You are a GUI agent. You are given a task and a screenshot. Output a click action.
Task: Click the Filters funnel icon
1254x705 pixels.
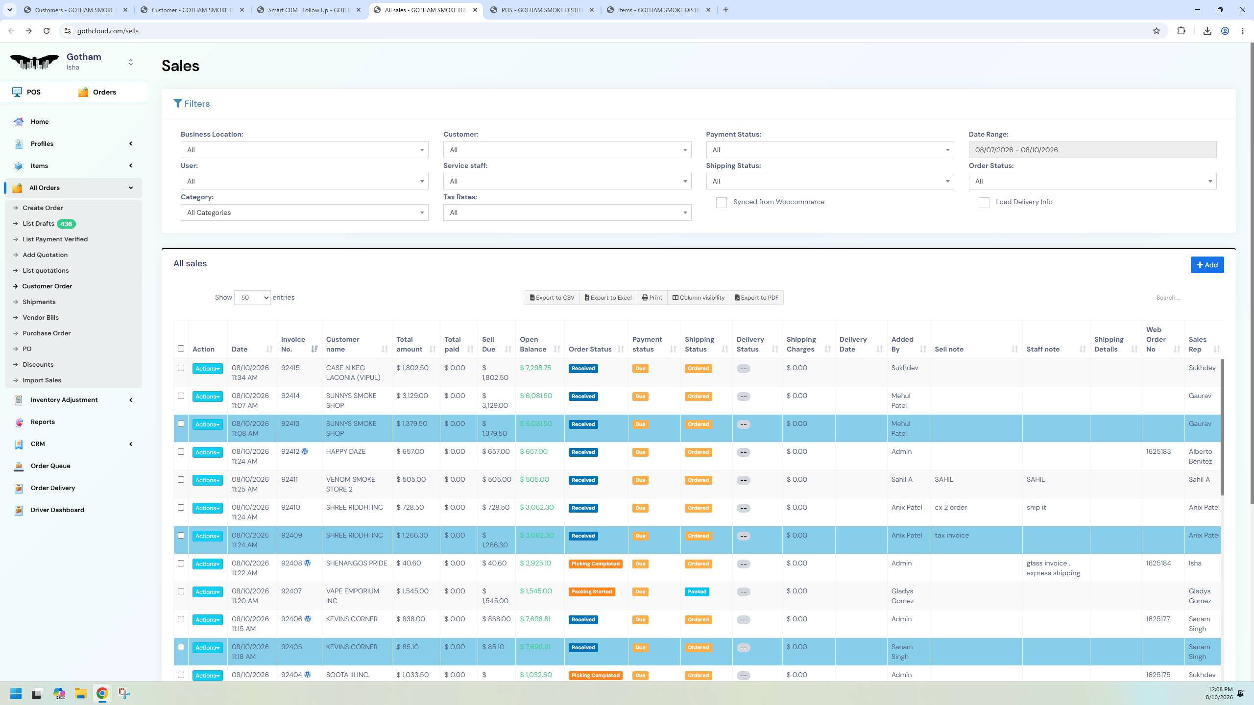[x=178, y=104]
